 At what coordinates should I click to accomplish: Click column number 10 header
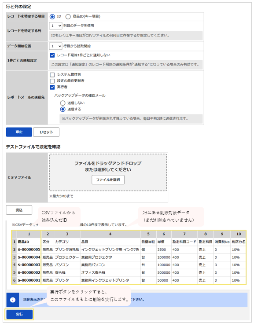(238, 234)
